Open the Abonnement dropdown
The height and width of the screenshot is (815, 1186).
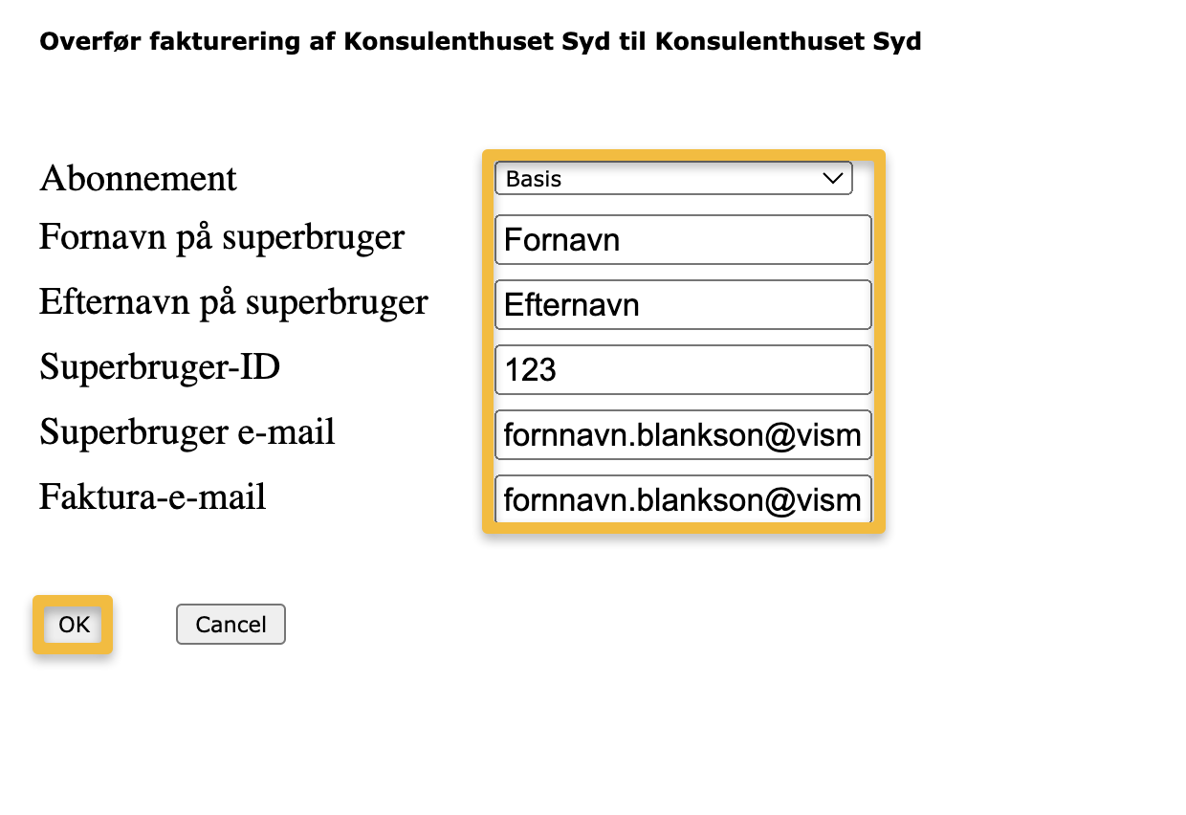672,179
